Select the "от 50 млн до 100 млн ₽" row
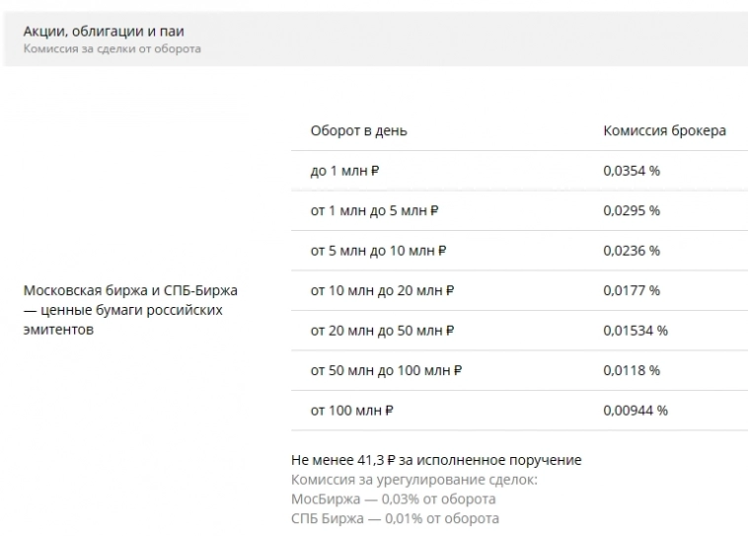 tap(386, 370)
